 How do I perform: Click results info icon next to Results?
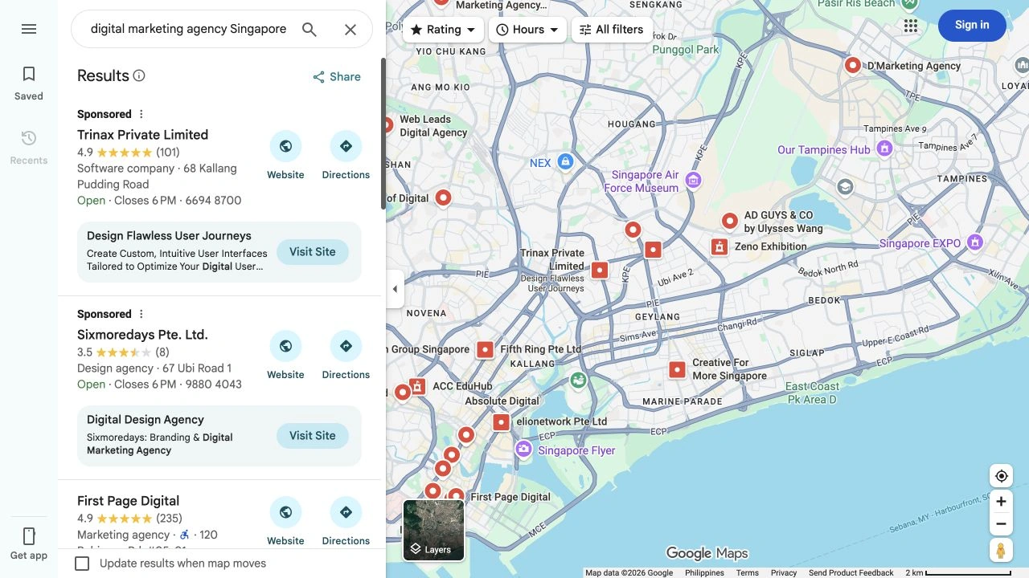click(x=139, y=75)
